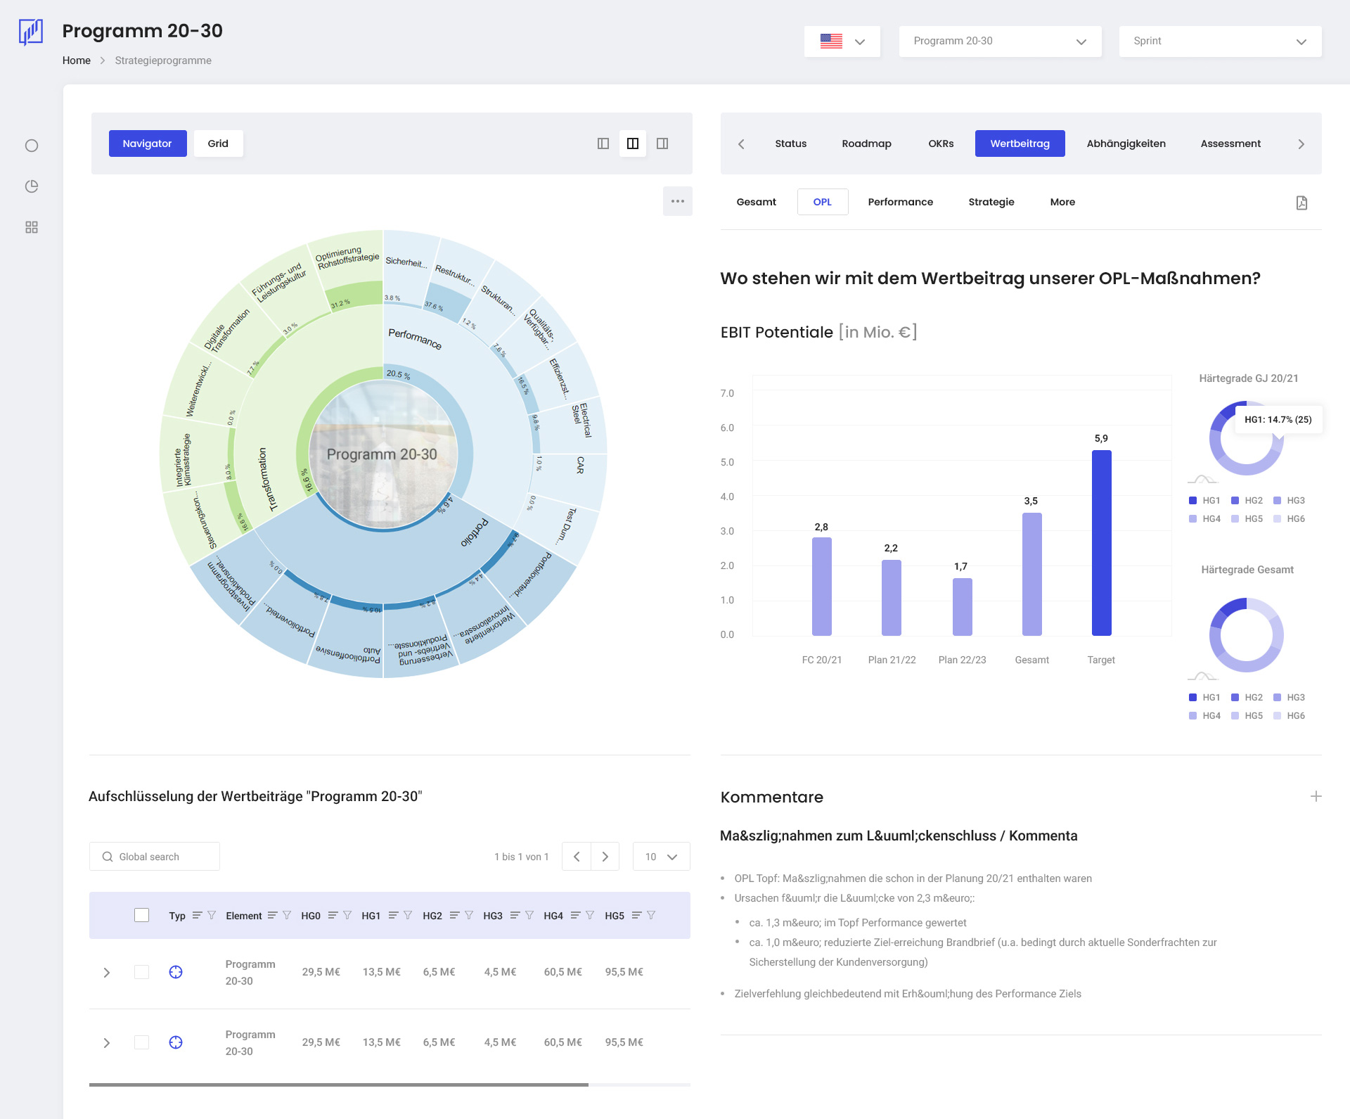Click into the Global search field
Image resolution: width=1350 pixels, height=1119 pixels.
(155, 857)
